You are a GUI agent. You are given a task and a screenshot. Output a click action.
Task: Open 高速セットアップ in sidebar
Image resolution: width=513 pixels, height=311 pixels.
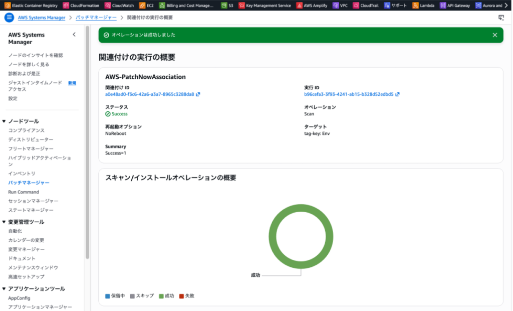26,277
